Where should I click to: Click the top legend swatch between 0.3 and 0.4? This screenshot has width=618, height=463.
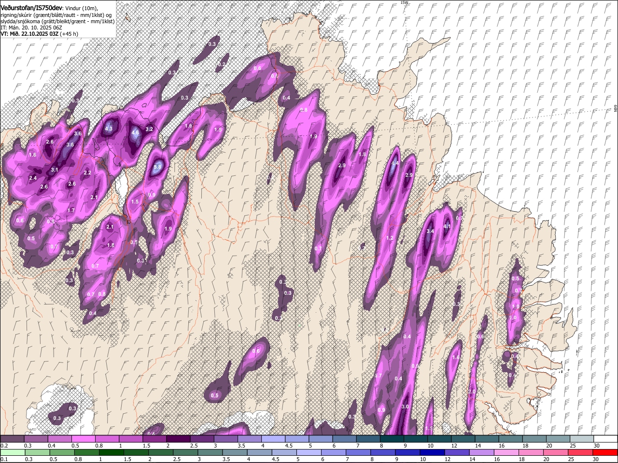(x=36, y=439)
